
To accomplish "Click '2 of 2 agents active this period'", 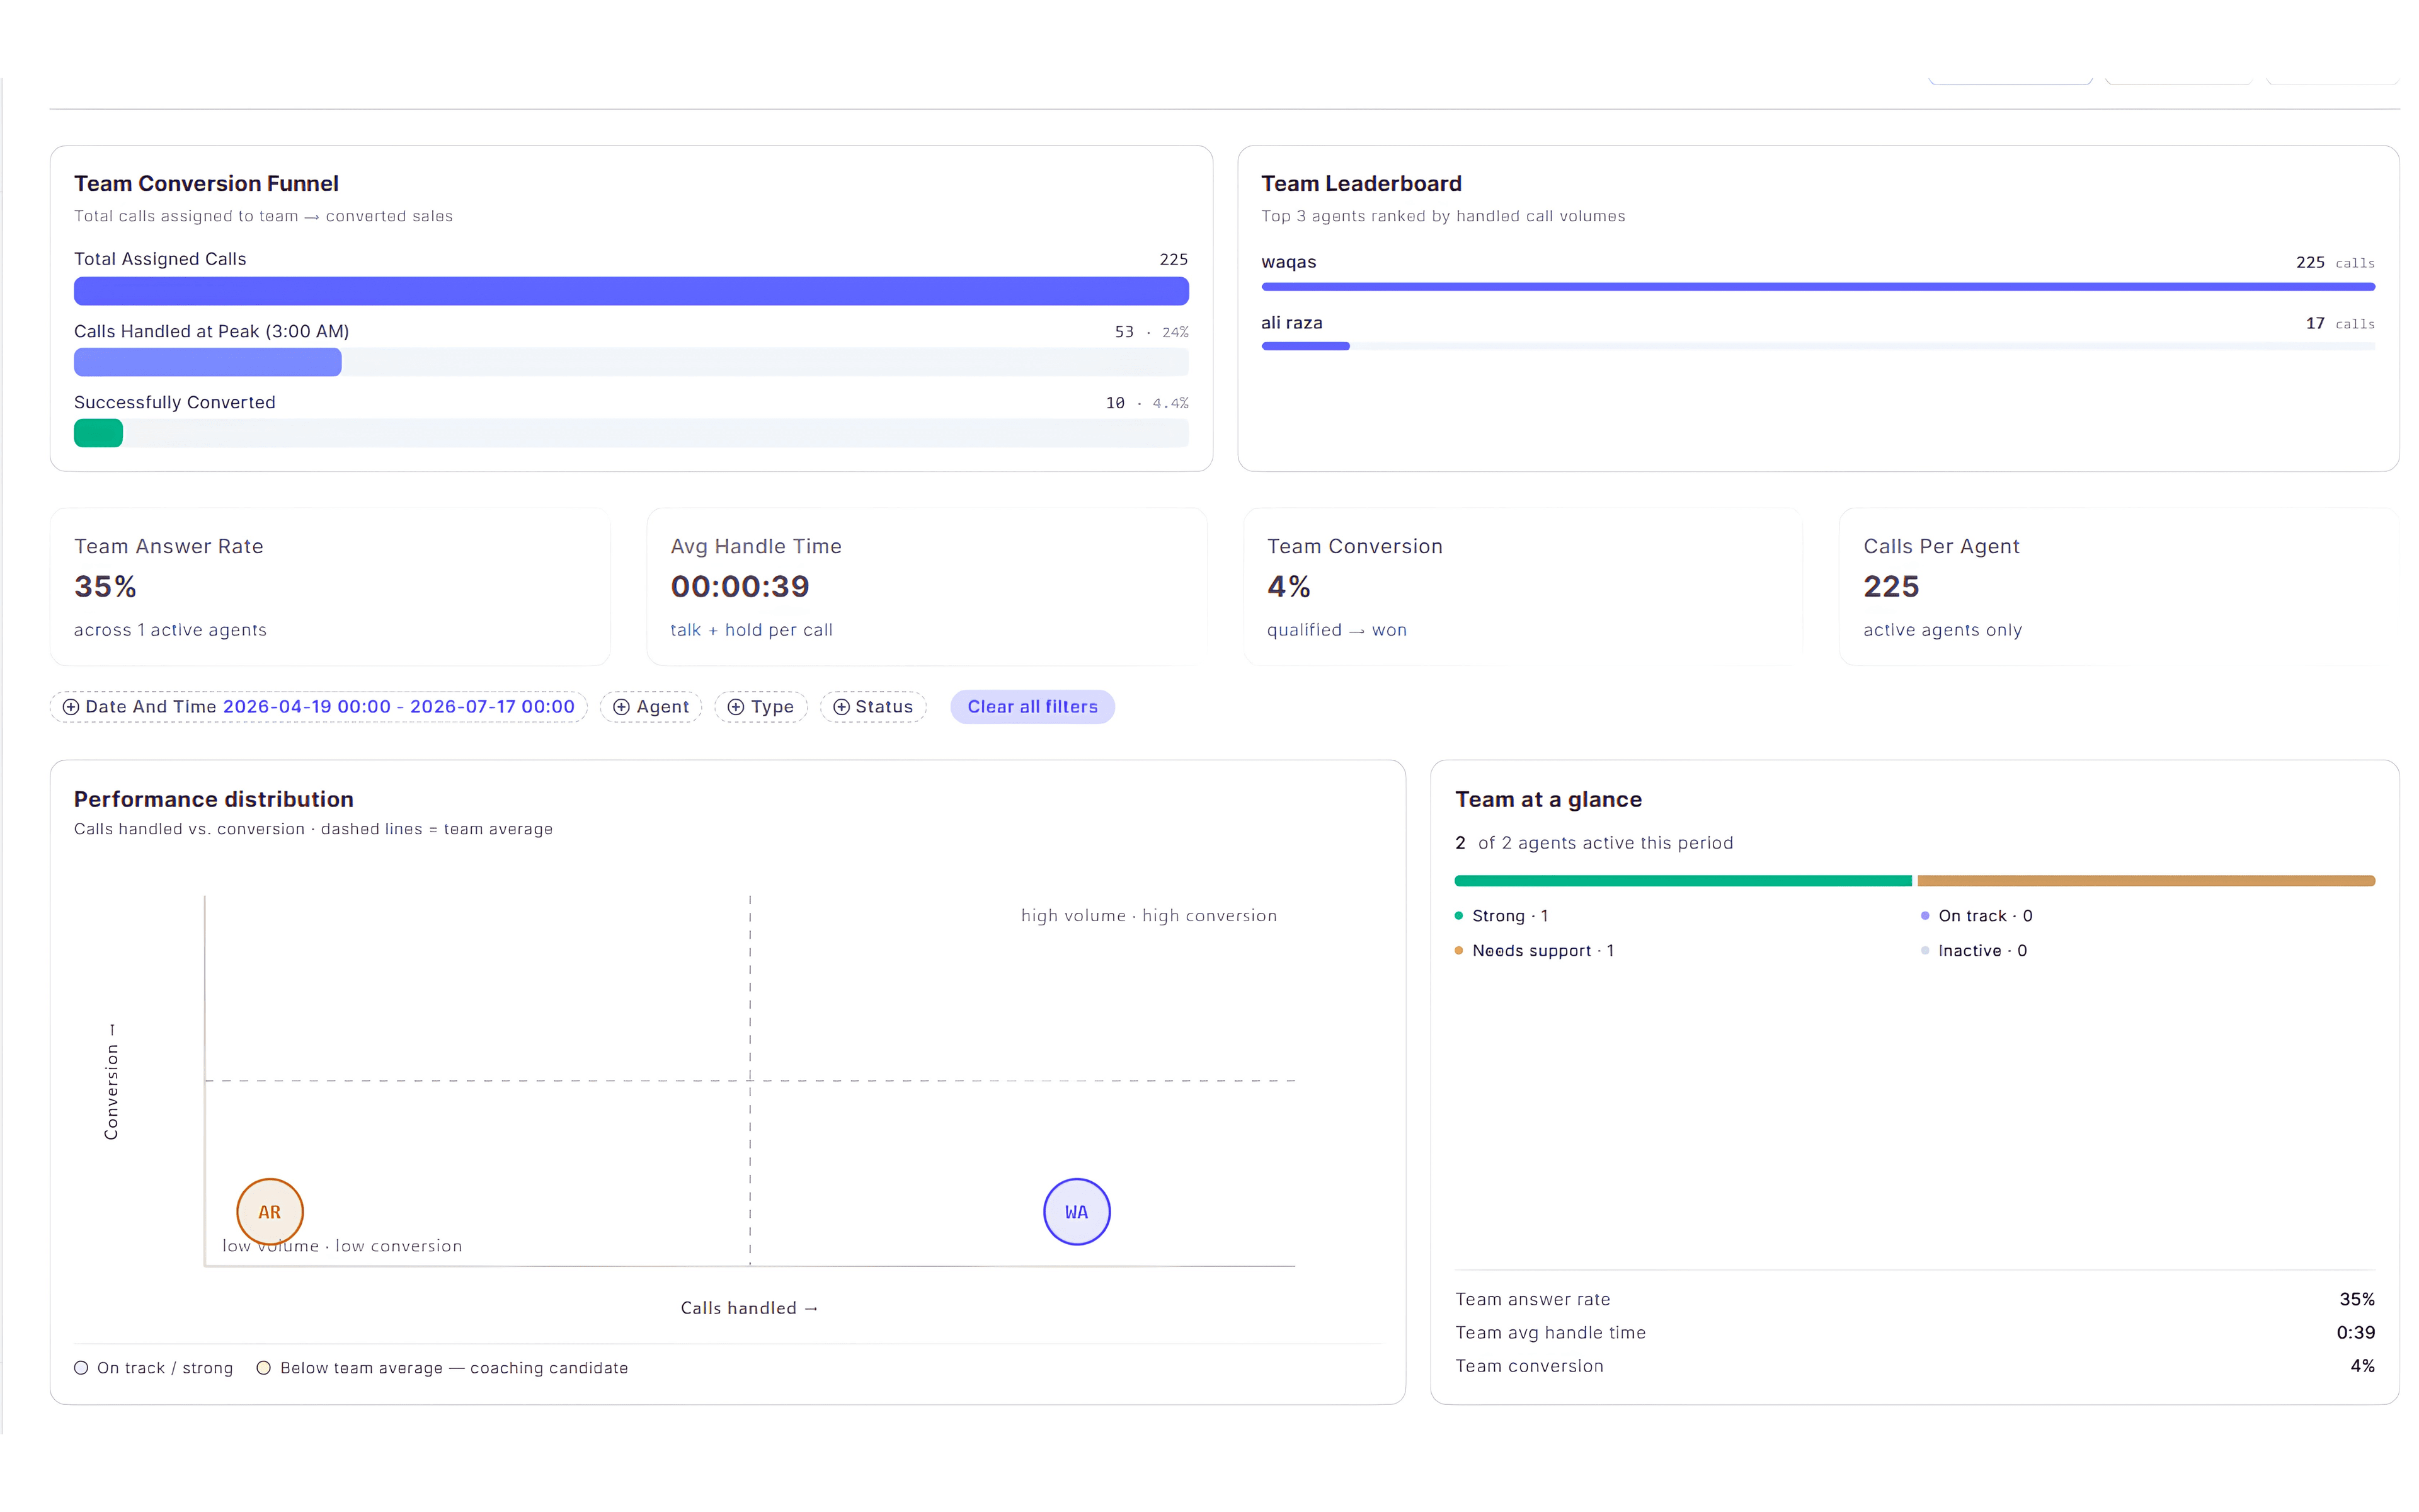I will coord(1593,843).
